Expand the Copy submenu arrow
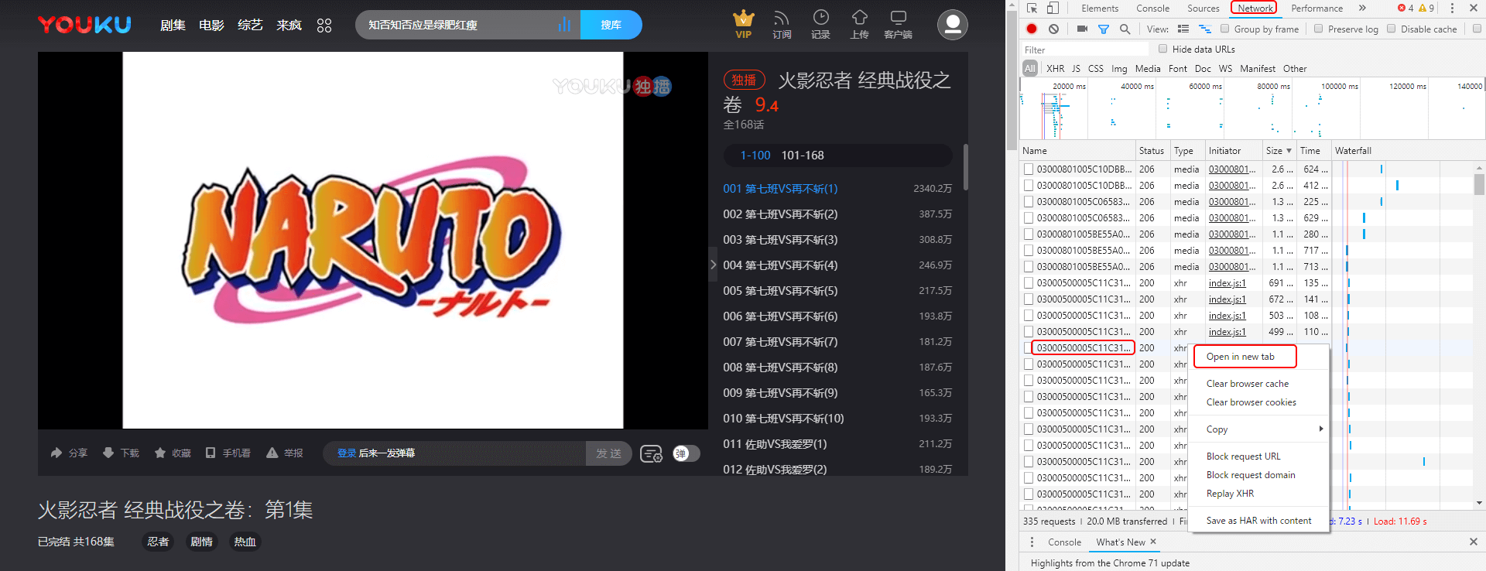 pyautogui.click(x=1321, y=429)
